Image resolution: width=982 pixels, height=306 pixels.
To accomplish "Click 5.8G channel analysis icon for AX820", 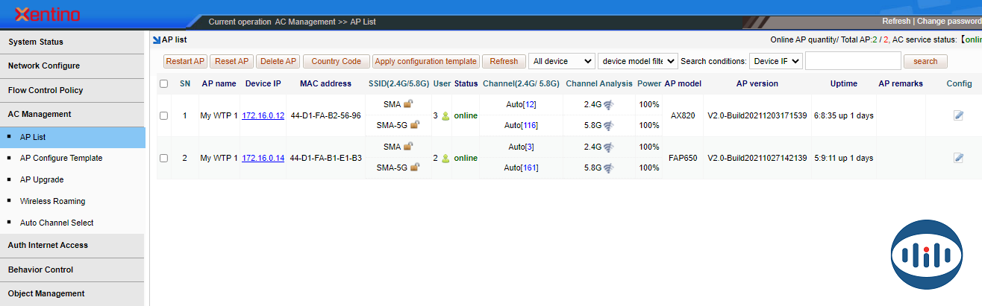I will pos(608,126).
